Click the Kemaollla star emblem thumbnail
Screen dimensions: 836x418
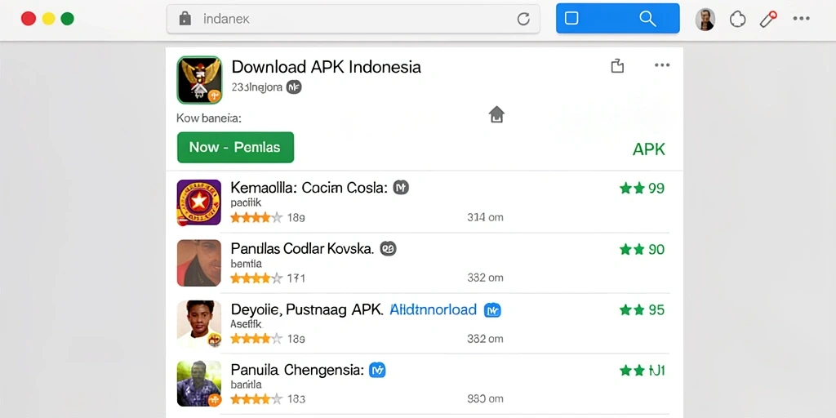click(x=199, y=202)
